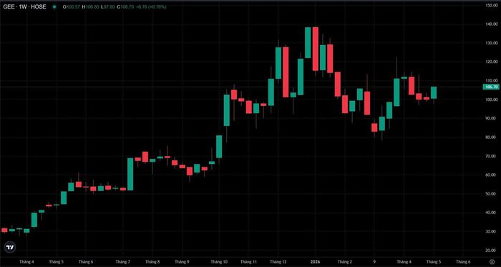The image size is (501, 267).
Task: Click the tallest red candle near 2026
Action: click(316, 49)
